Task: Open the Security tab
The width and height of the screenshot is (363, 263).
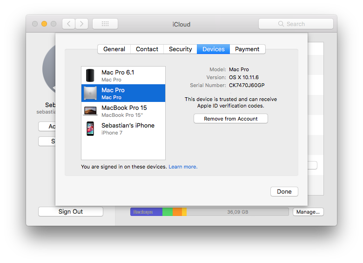Action: tap(181, 49)
